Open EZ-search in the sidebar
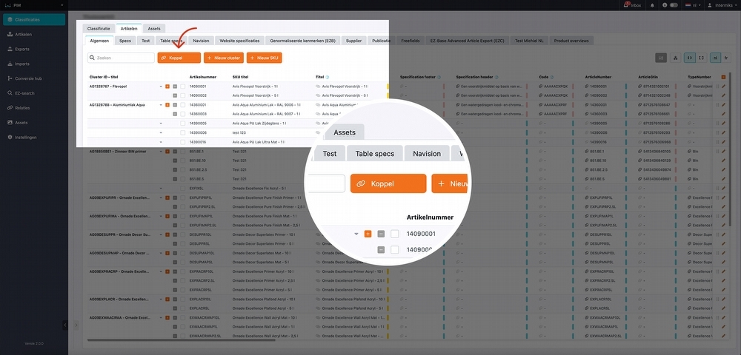The image size is (741, 355). coord(24,92)
